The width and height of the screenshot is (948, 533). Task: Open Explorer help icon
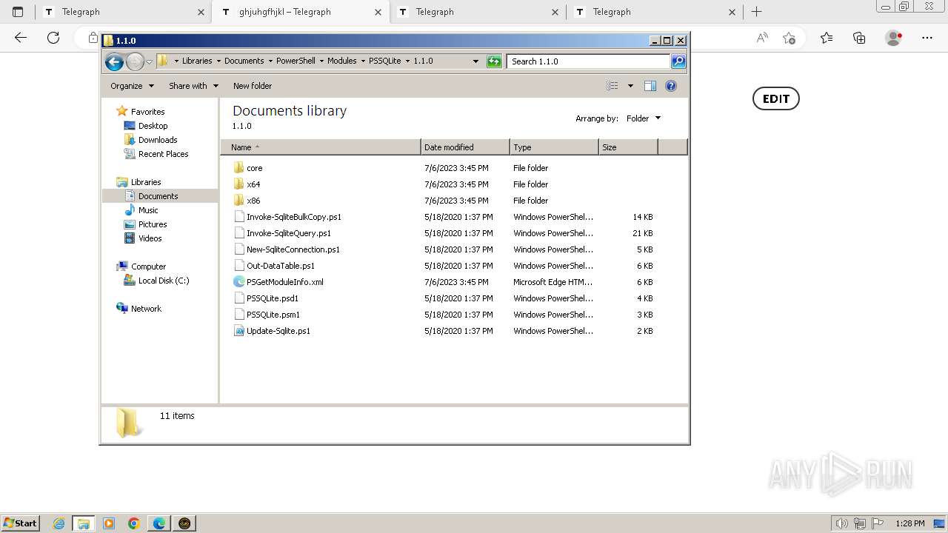[x=671, y=86]
